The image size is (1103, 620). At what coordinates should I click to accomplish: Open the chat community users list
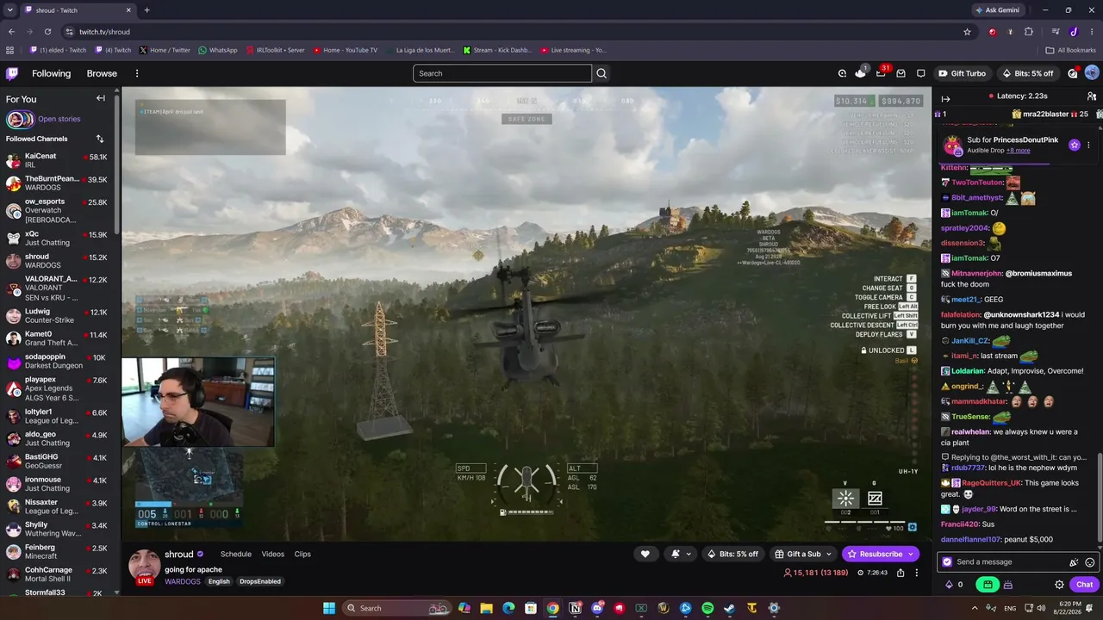pyautogui.click(x=1092, y=96)
